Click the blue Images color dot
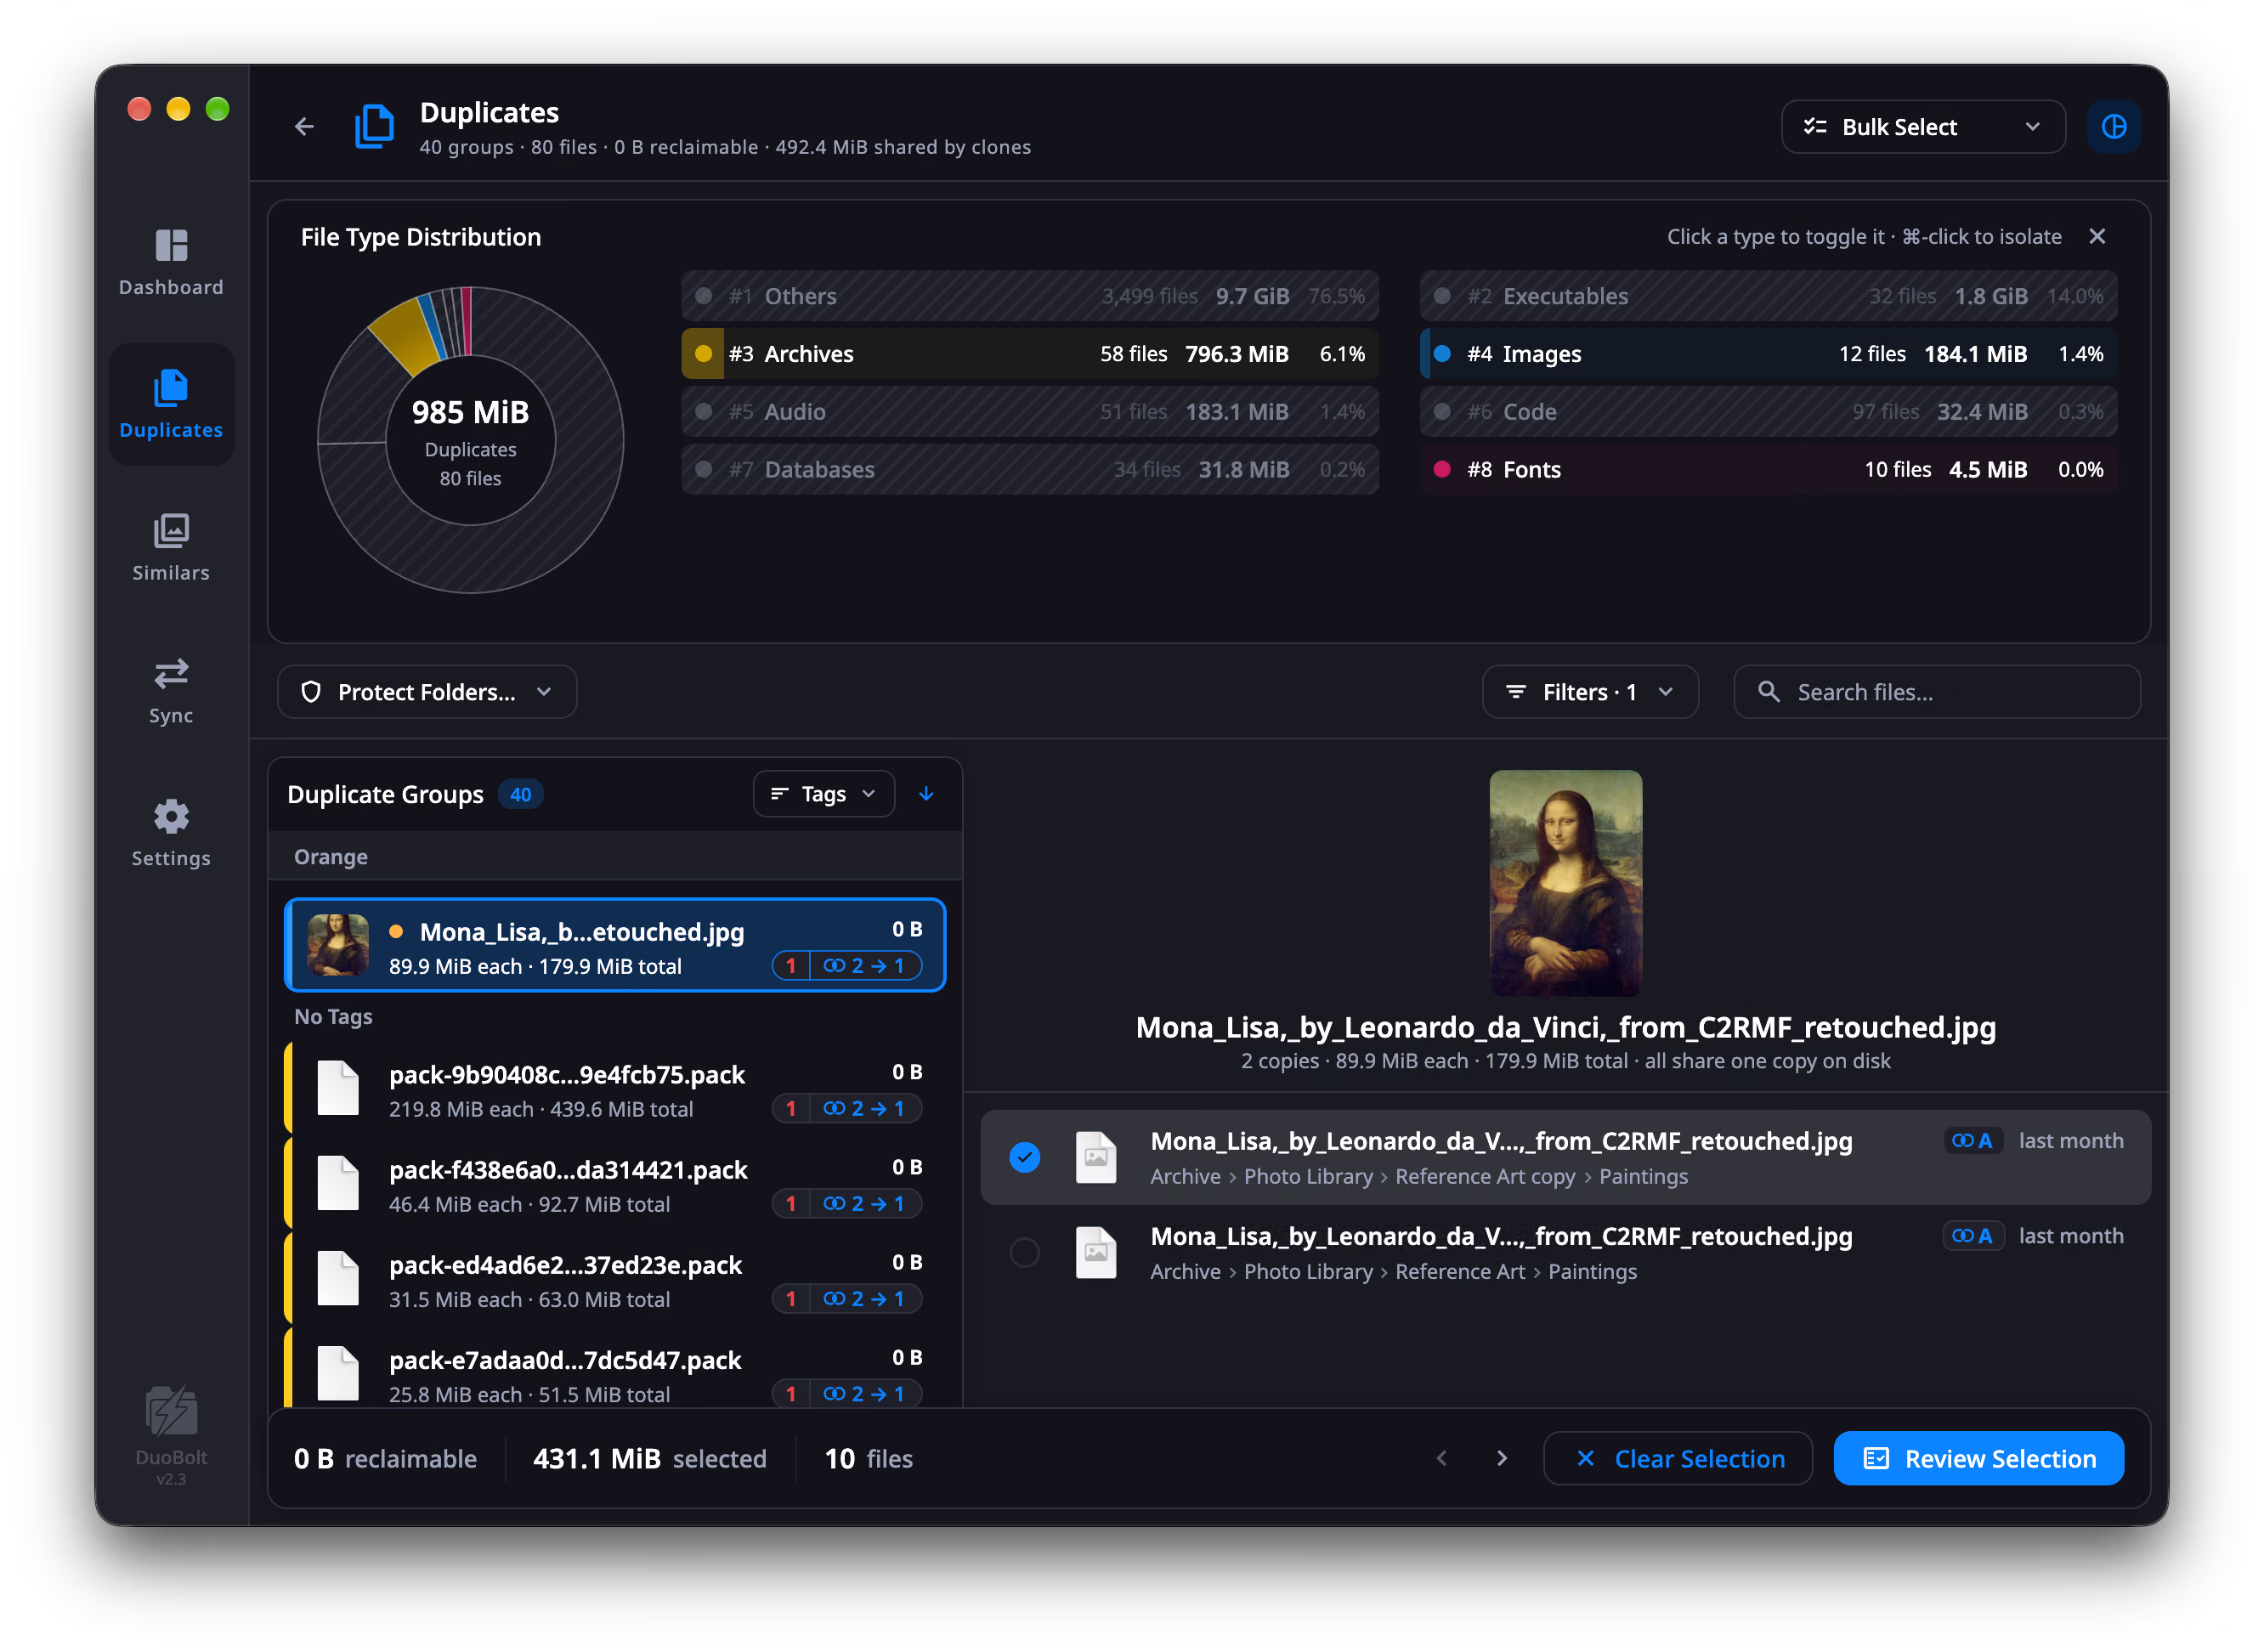 coord(1442,354)
